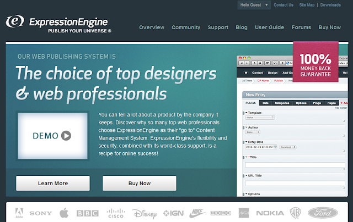Screen dimensions: 353x222
Task: Open the Contact Us link
Action: (x=284, y=5)
